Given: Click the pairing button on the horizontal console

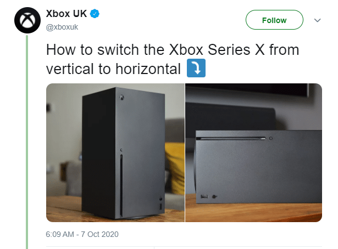Looking at the screenshot, I should [214, 196].
